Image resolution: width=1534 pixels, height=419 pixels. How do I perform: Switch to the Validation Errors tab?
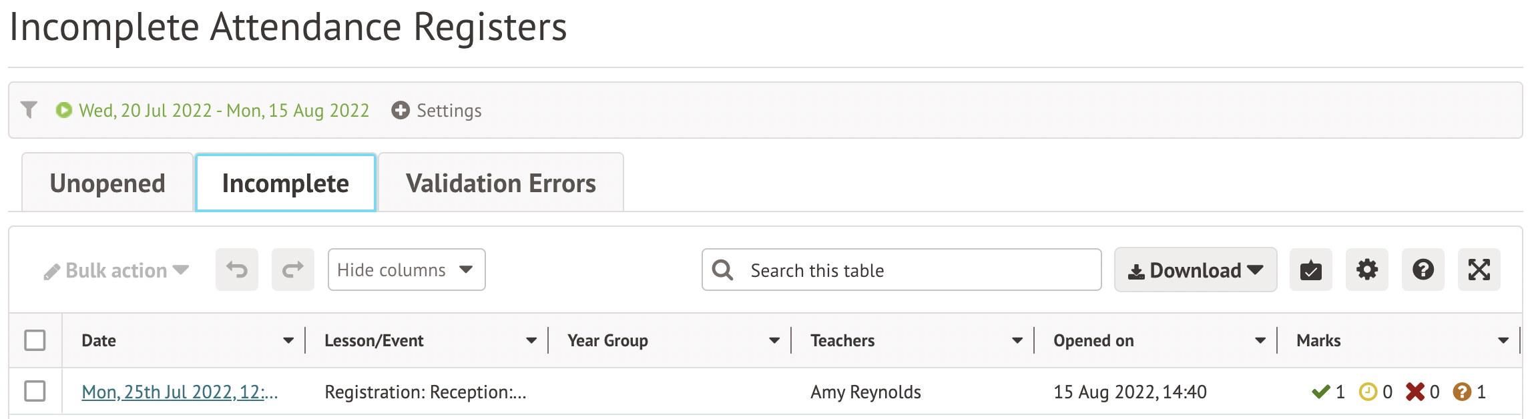coord(501,183)
